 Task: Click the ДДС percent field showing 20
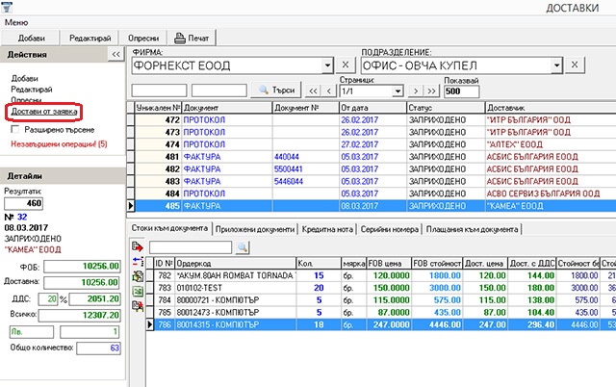48,299
